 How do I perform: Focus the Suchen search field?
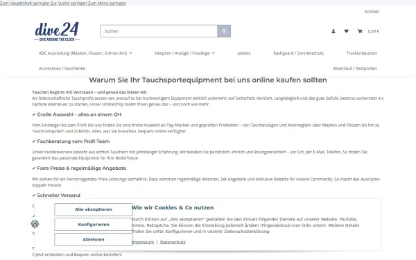[x=159, y=31]
